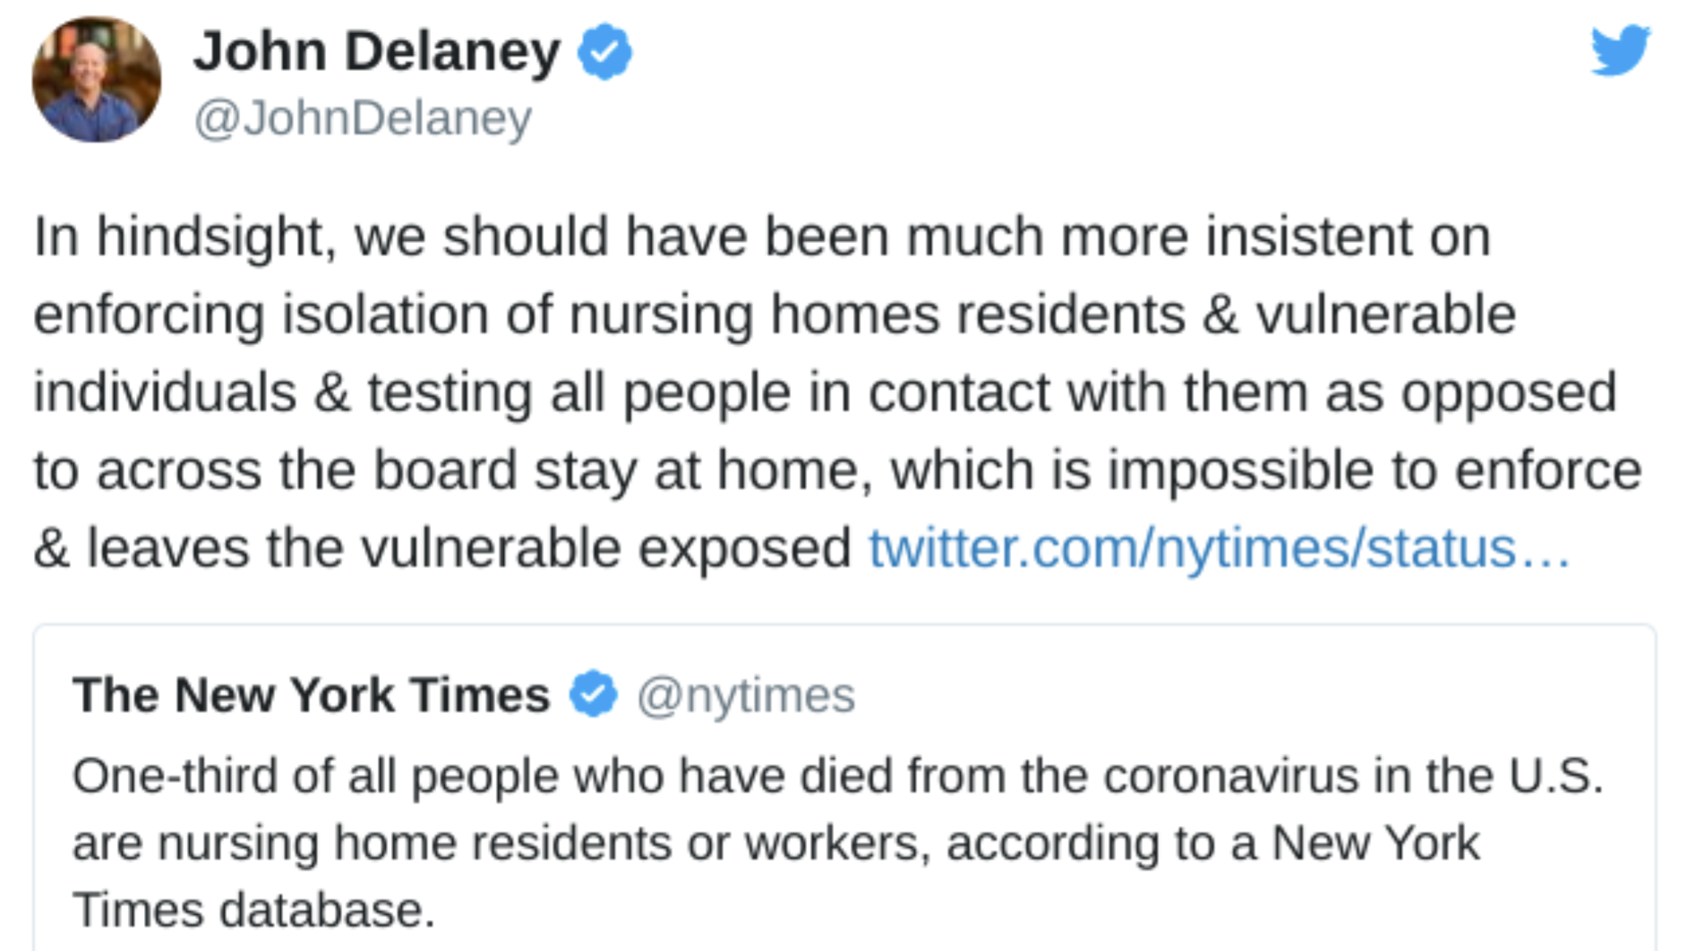This screenshot has width=1692, height=951.
Task: Click John Delaney's blue verified badge
Action: (x=605, y=52)
